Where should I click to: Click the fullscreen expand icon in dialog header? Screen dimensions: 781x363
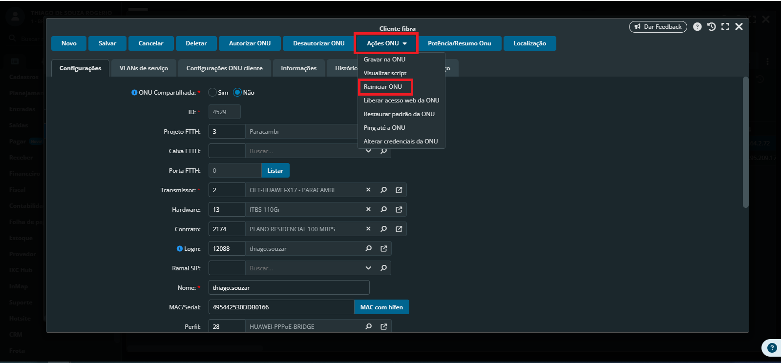tap(725, 27)
